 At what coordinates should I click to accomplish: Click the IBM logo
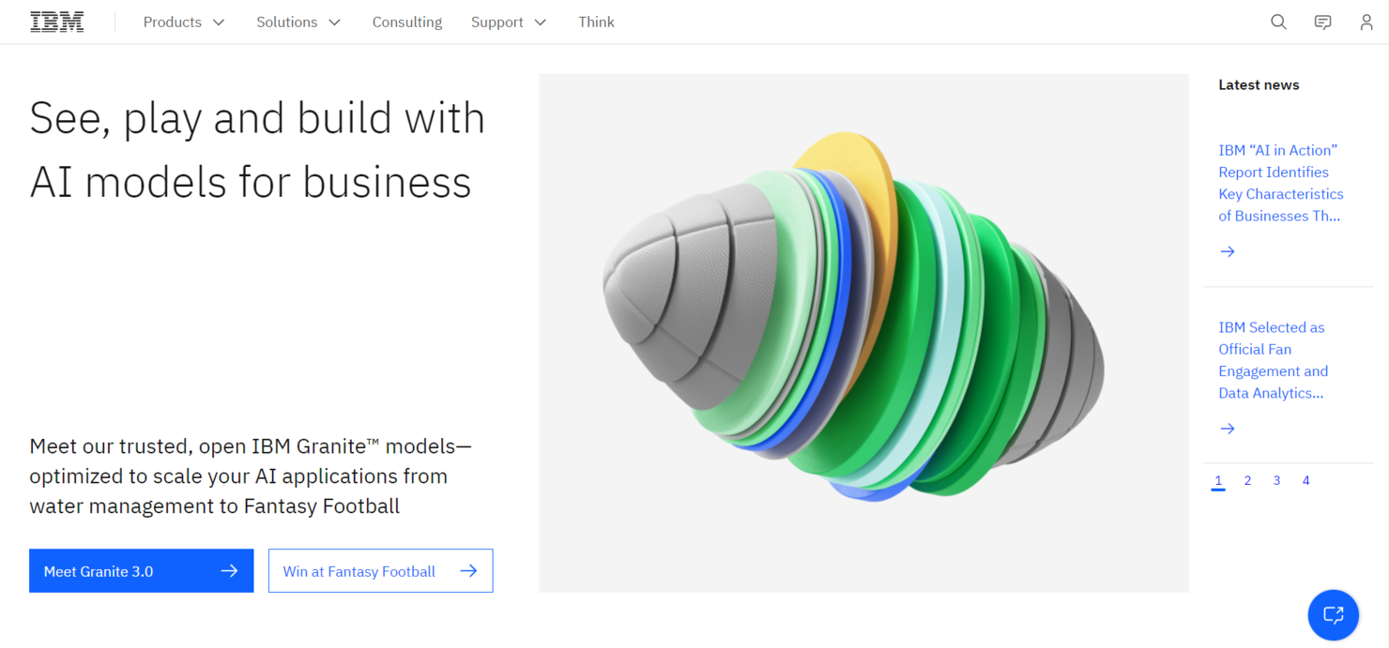(56, 21)
